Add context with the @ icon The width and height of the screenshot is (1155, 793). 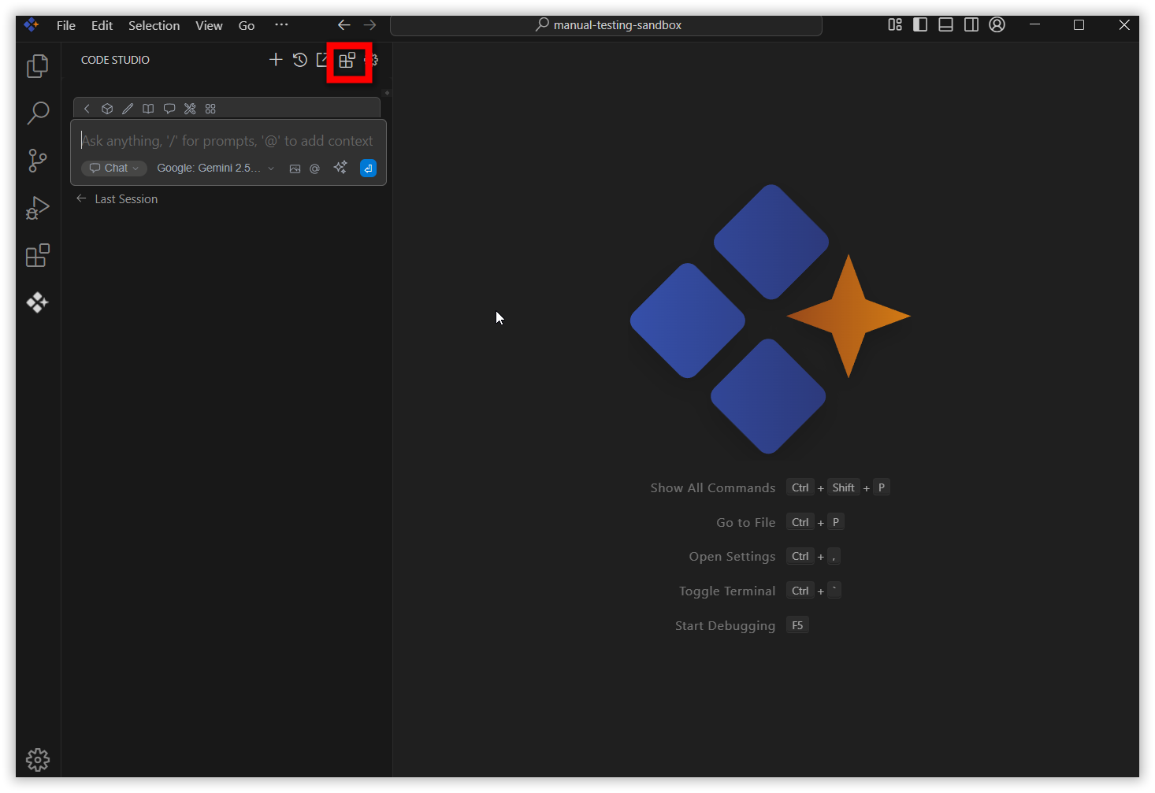coord(314,169)
